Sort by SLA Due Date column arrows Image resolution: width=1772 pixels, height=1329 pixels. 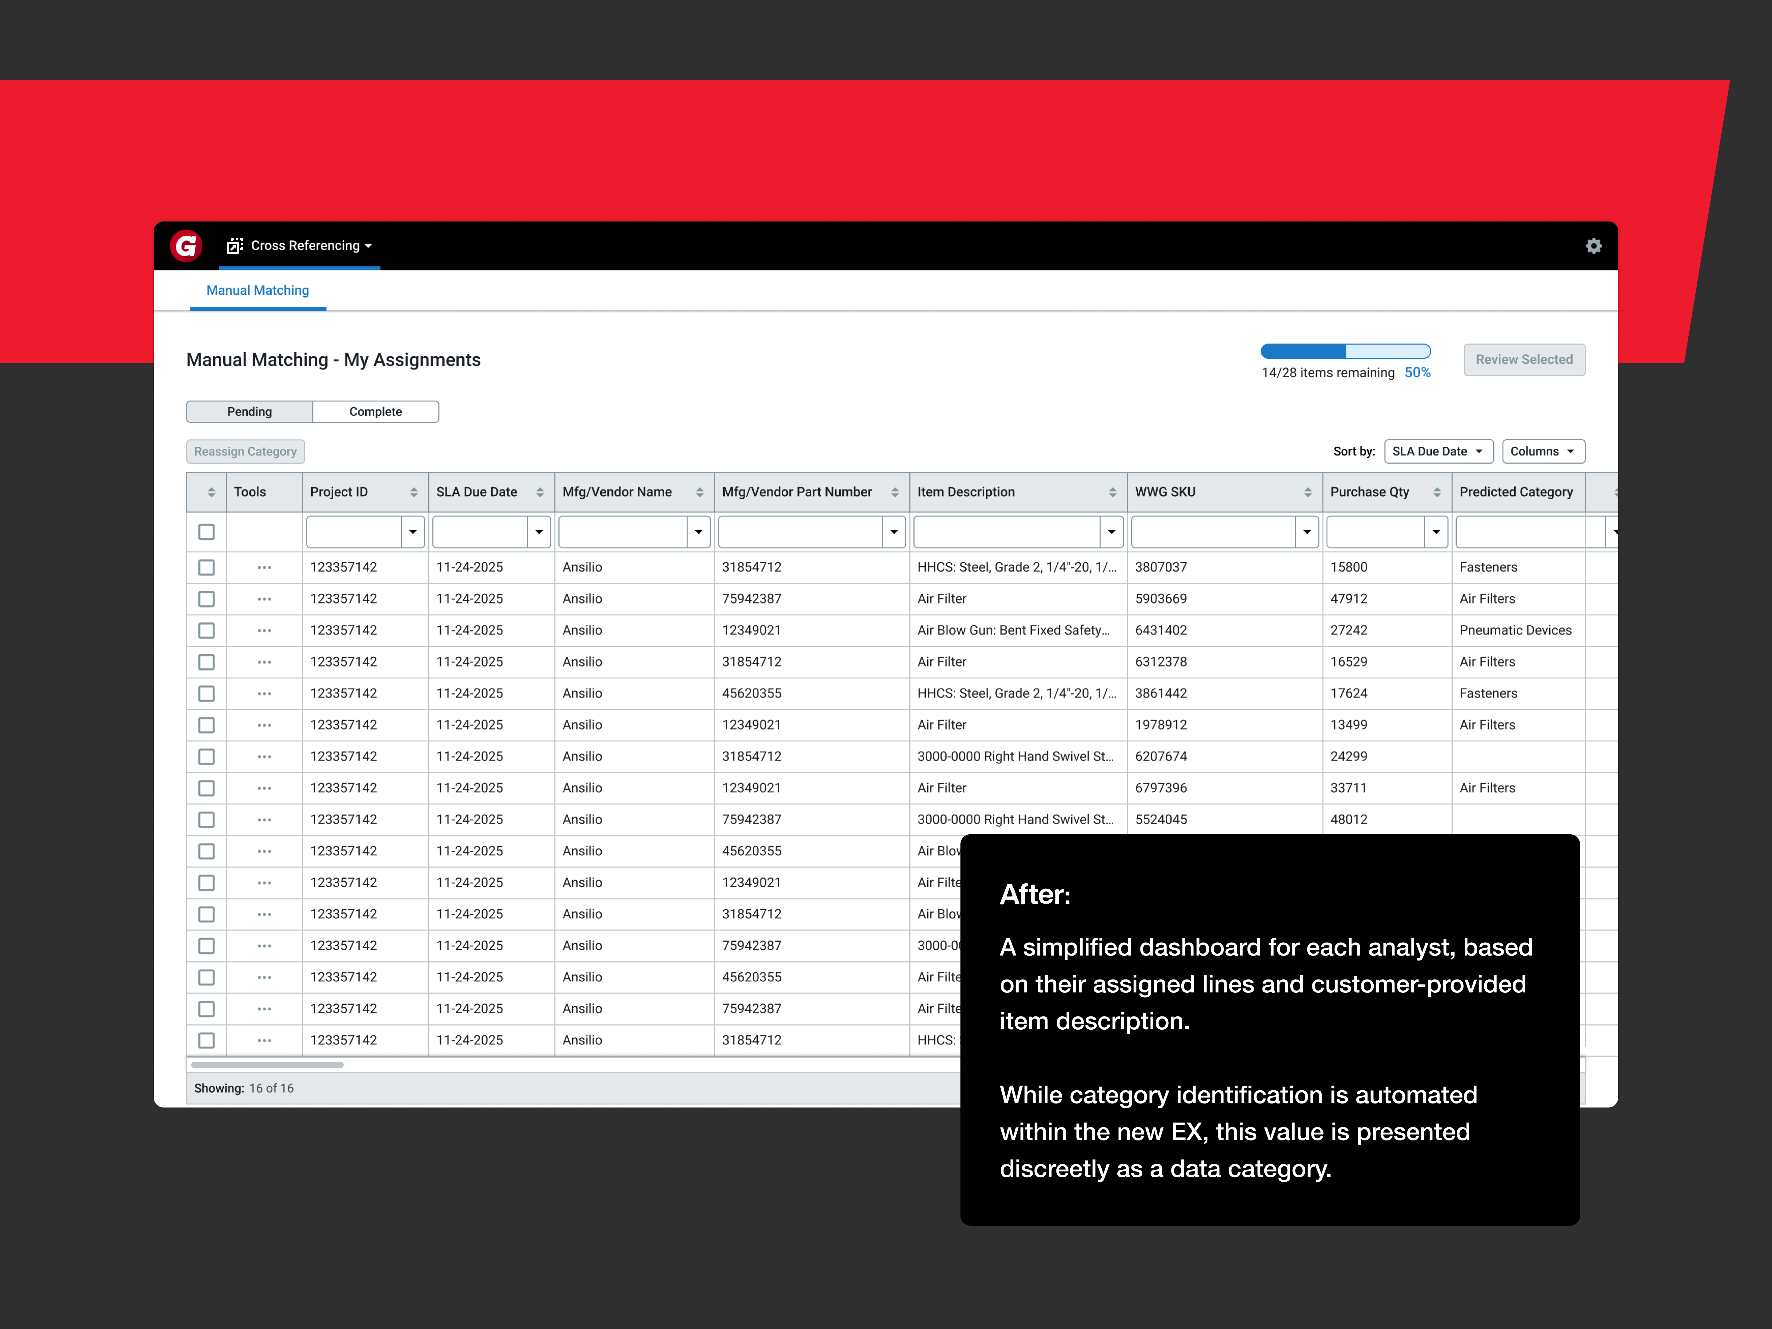[540, 493]
